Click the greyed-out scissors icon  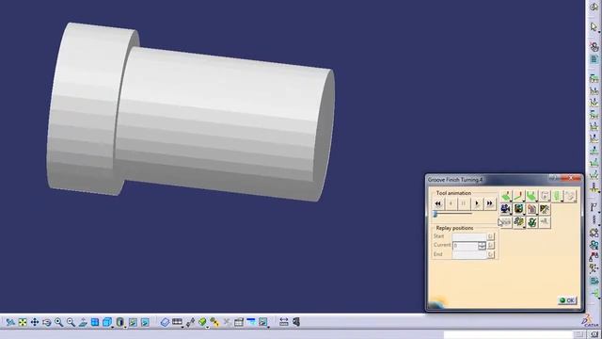tap(227, 322)
